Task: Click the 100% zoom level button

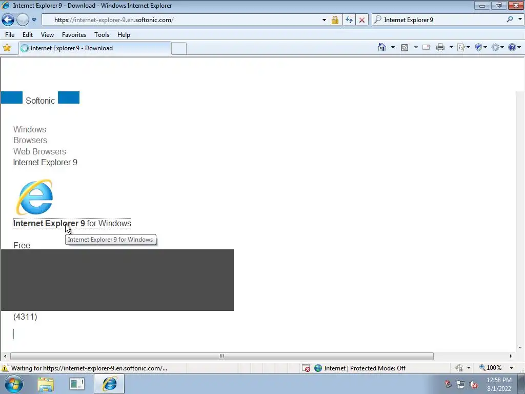Action: coord(491,368)
